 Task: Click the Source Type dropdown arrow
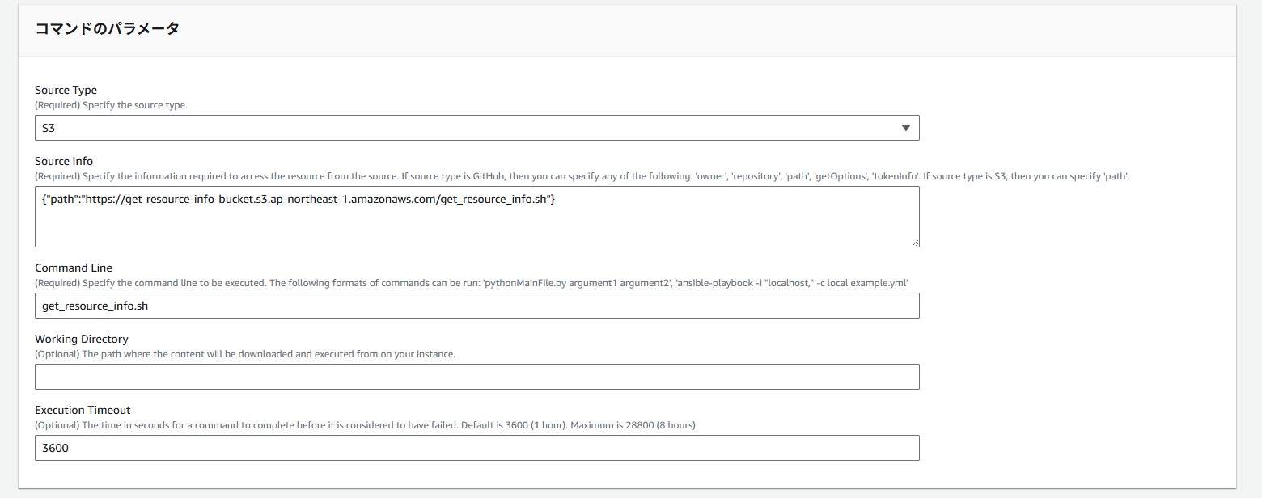point(905,128)
